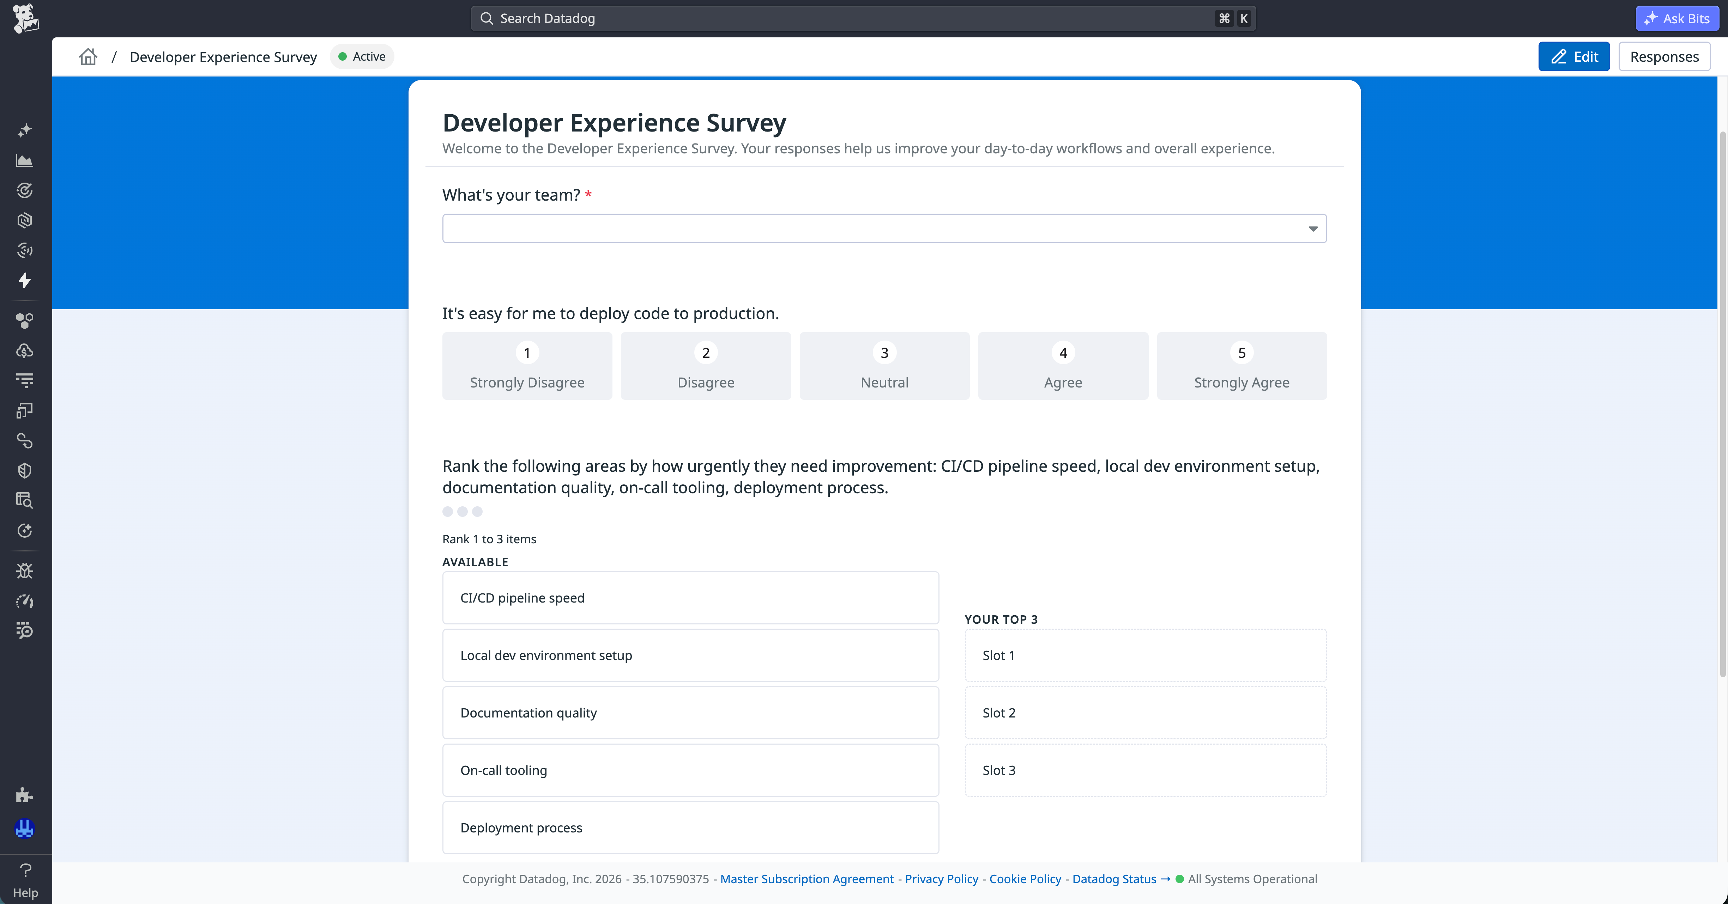
Task: Select the "On-call tooling" card
Action: point(690,770)
